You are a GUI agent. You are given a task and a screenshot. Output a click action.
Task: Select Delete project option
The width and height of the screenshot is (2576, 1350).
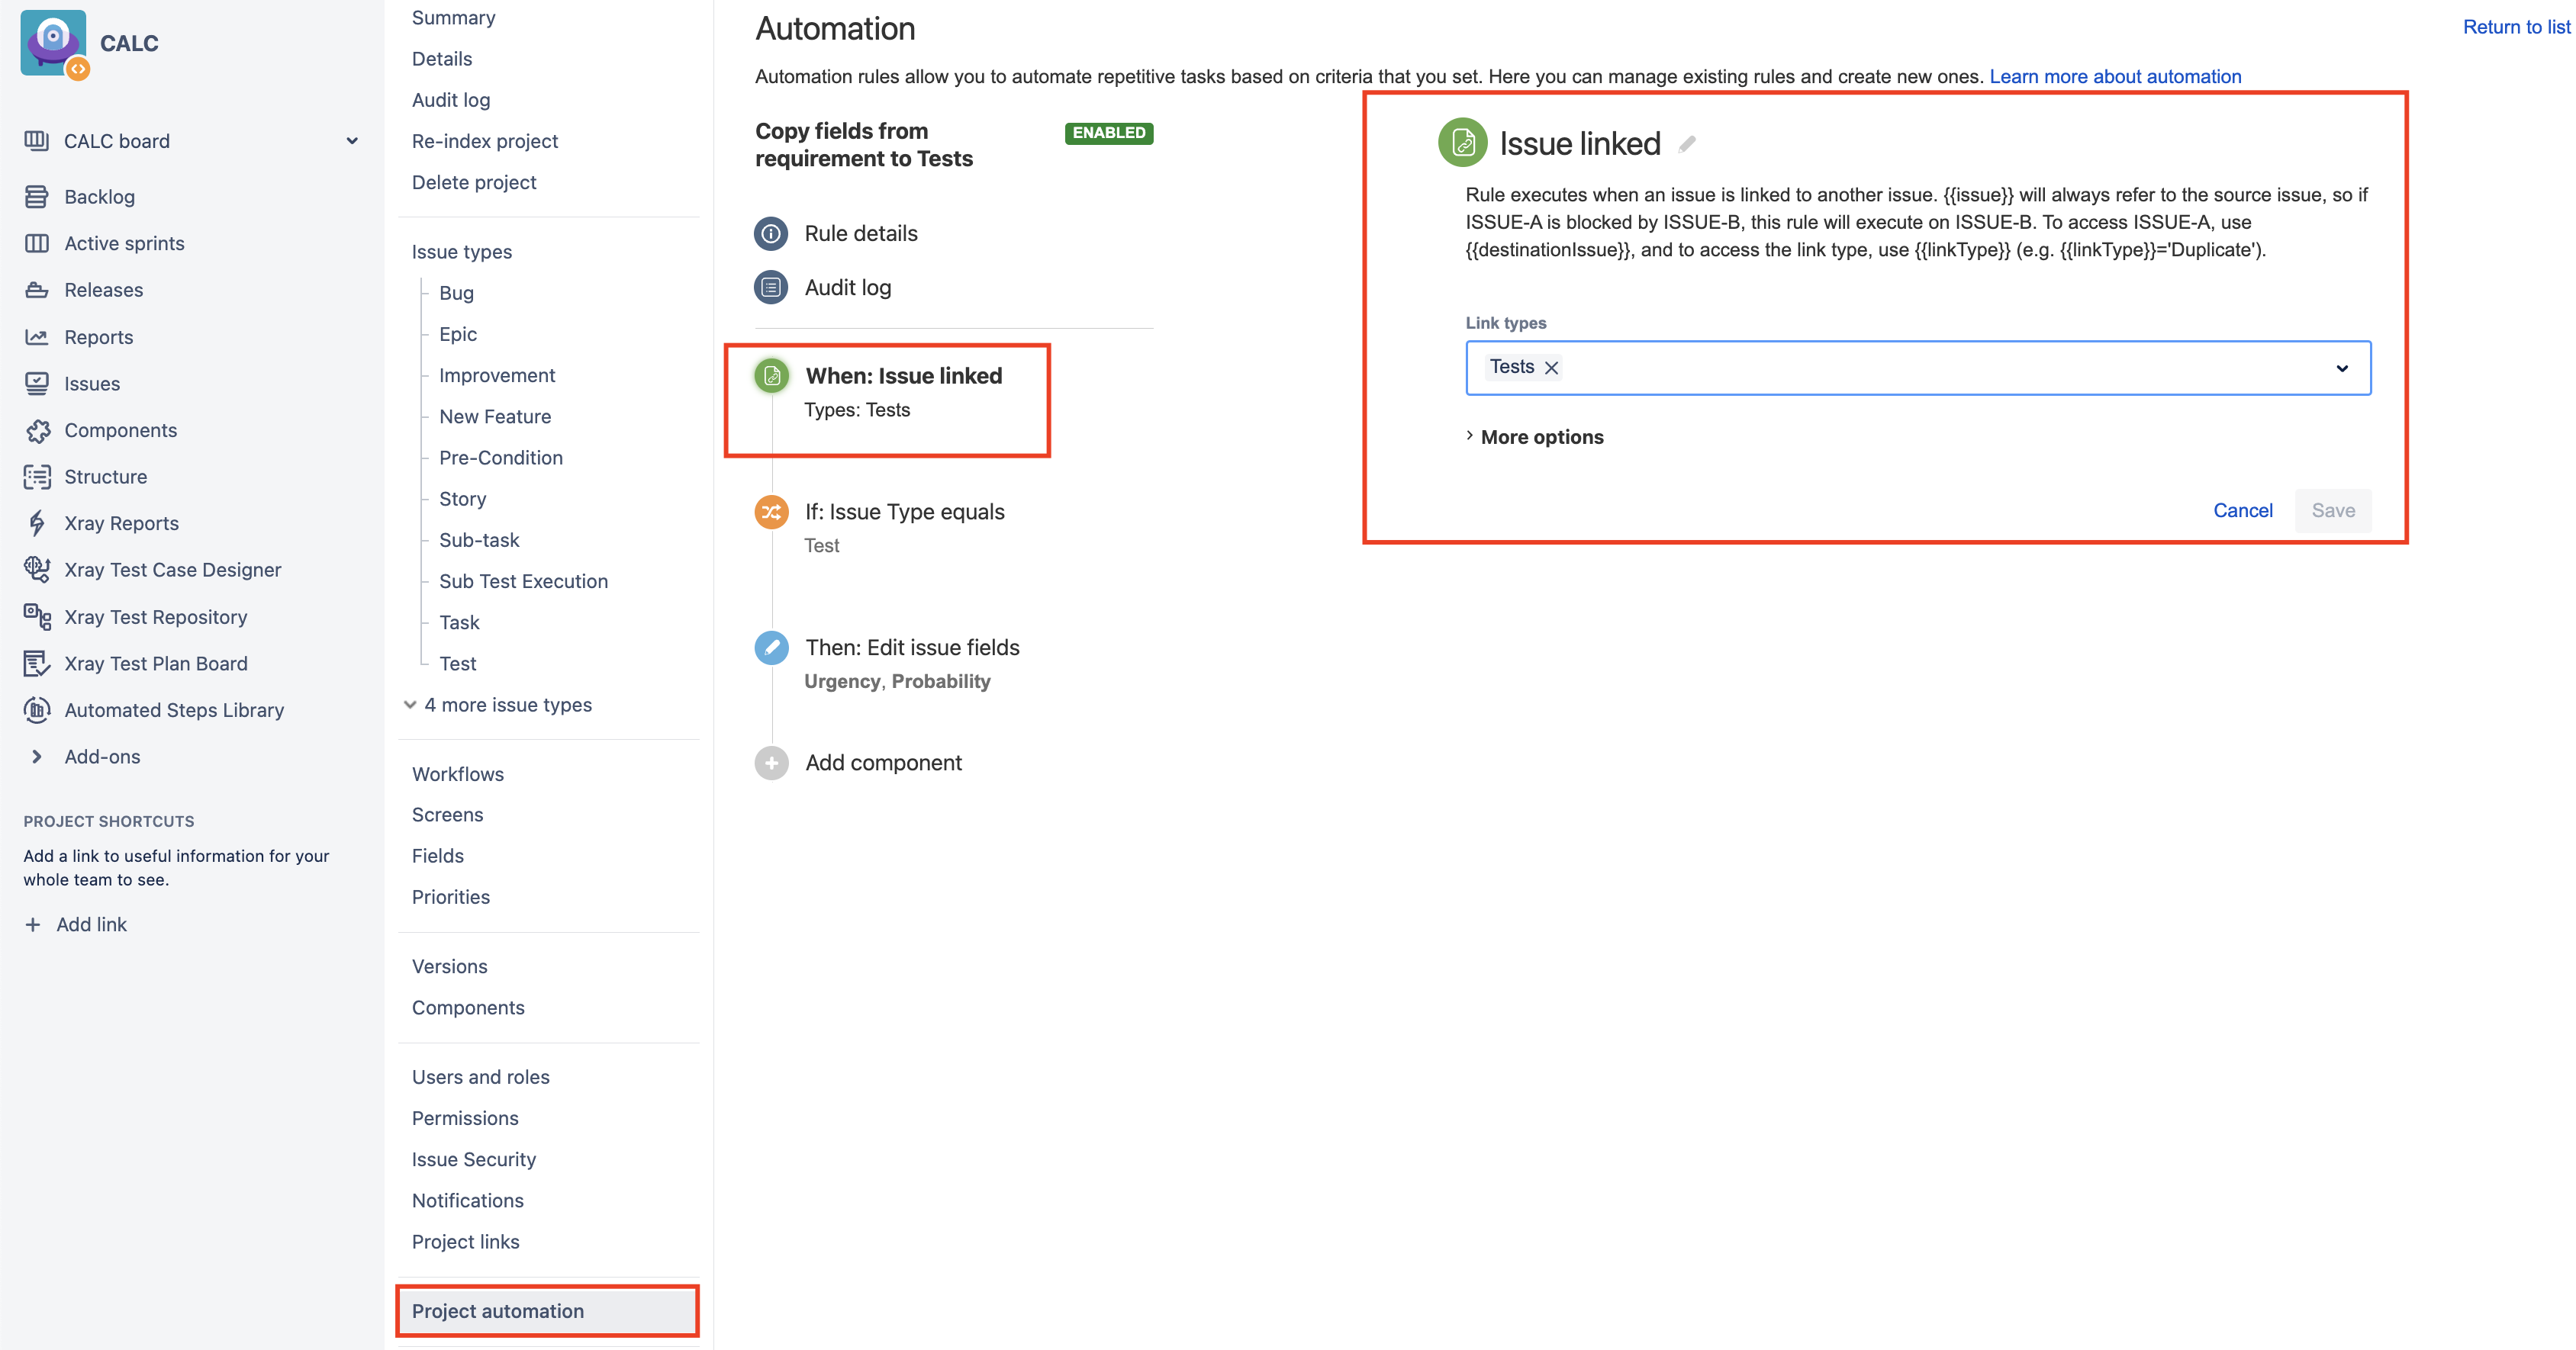(x=474, y=182)
